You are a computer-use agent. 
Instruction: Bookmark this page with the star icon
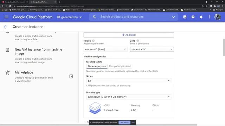click(x=206, y=6)
